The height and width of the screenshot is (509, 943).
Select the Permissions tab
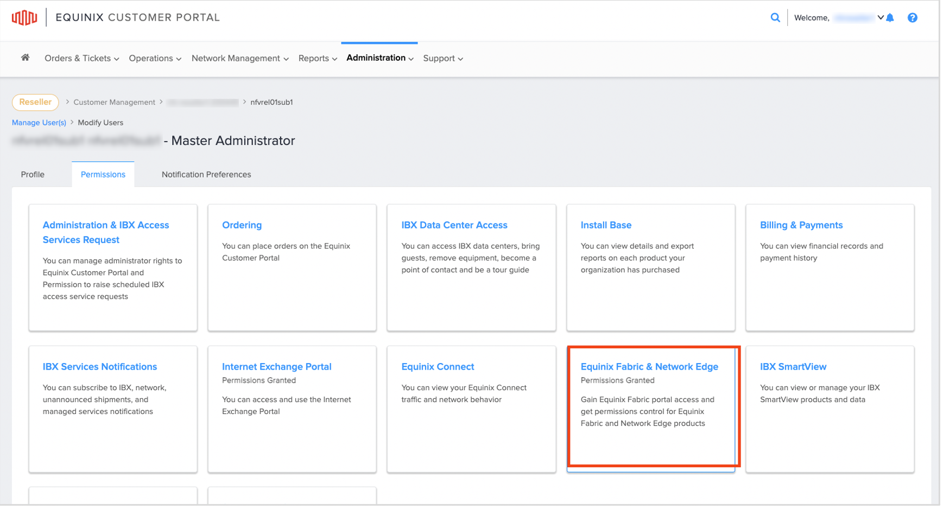[103, 174]
